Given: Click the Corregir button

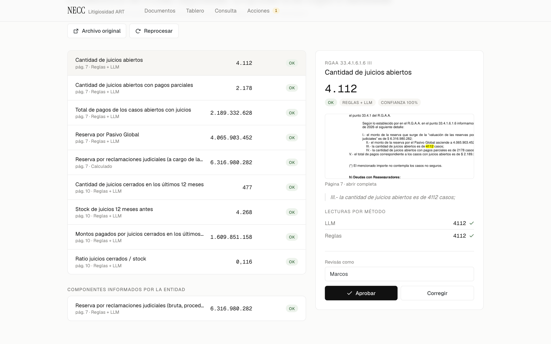Looking at the screenshot, I should 437,293.
